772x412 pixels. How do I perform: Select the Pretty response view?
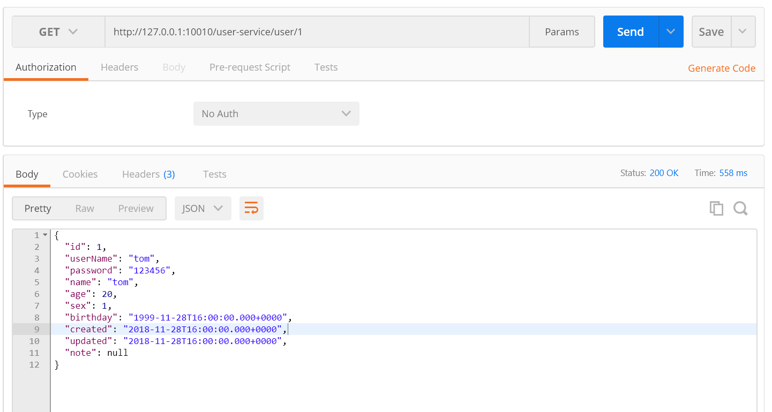(x=38, y=208)
